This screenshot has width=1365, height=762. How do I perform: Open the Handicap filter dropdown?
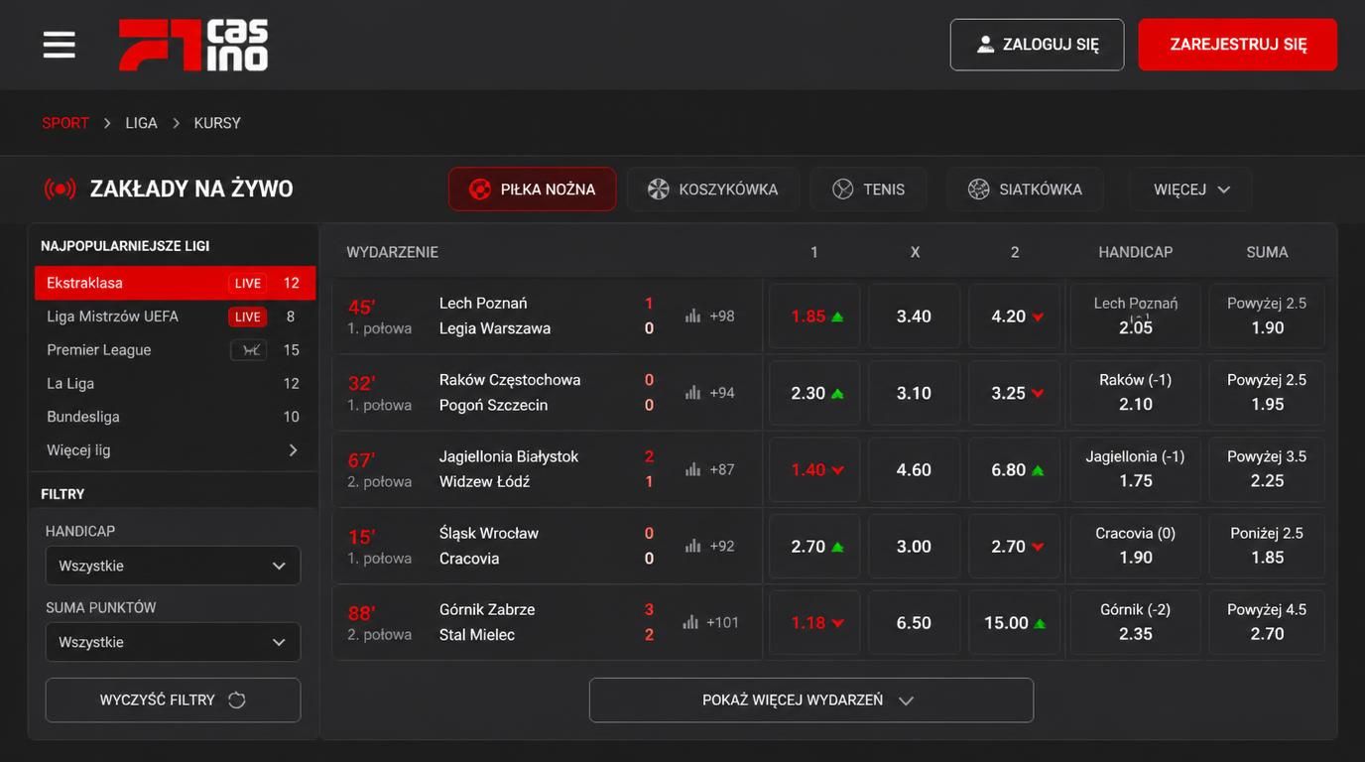173,566
